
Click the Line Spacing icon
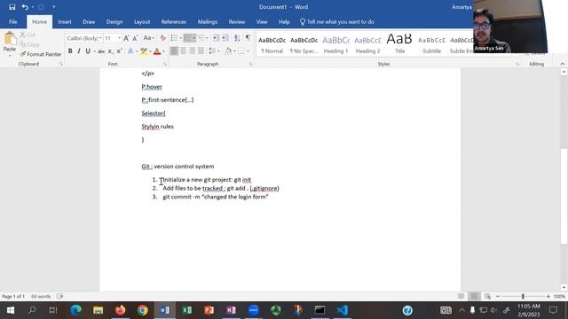point(212,51)
